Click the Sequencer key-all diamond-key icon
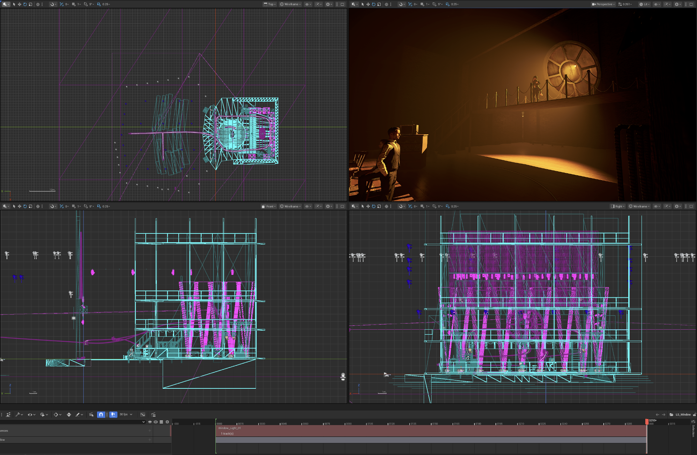Viewport: 697px width, 455px height. 69,415
